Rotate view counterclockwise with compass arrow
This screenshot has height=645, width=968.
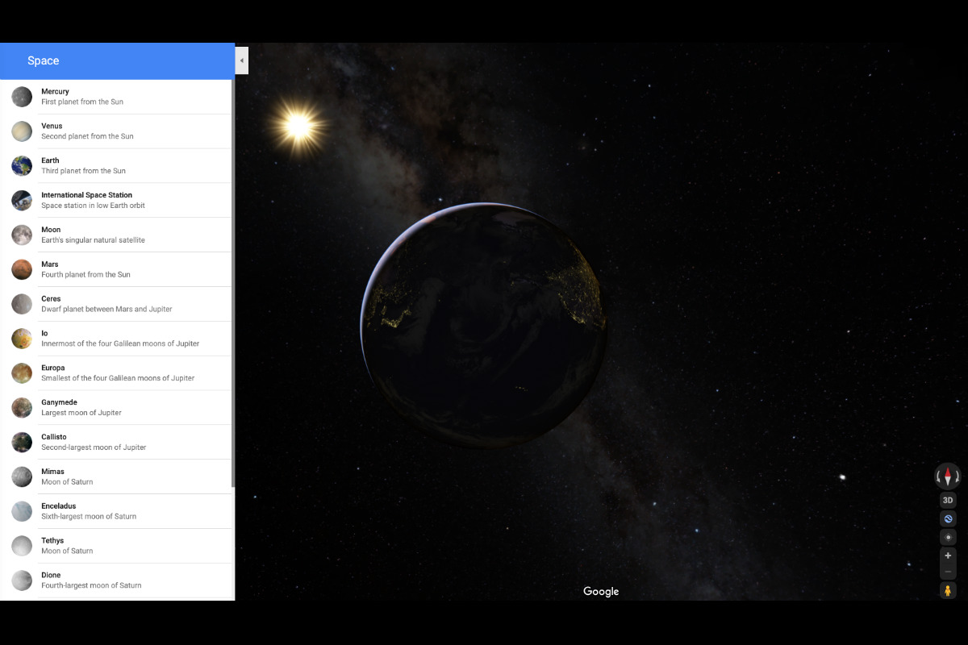point(939,476)
